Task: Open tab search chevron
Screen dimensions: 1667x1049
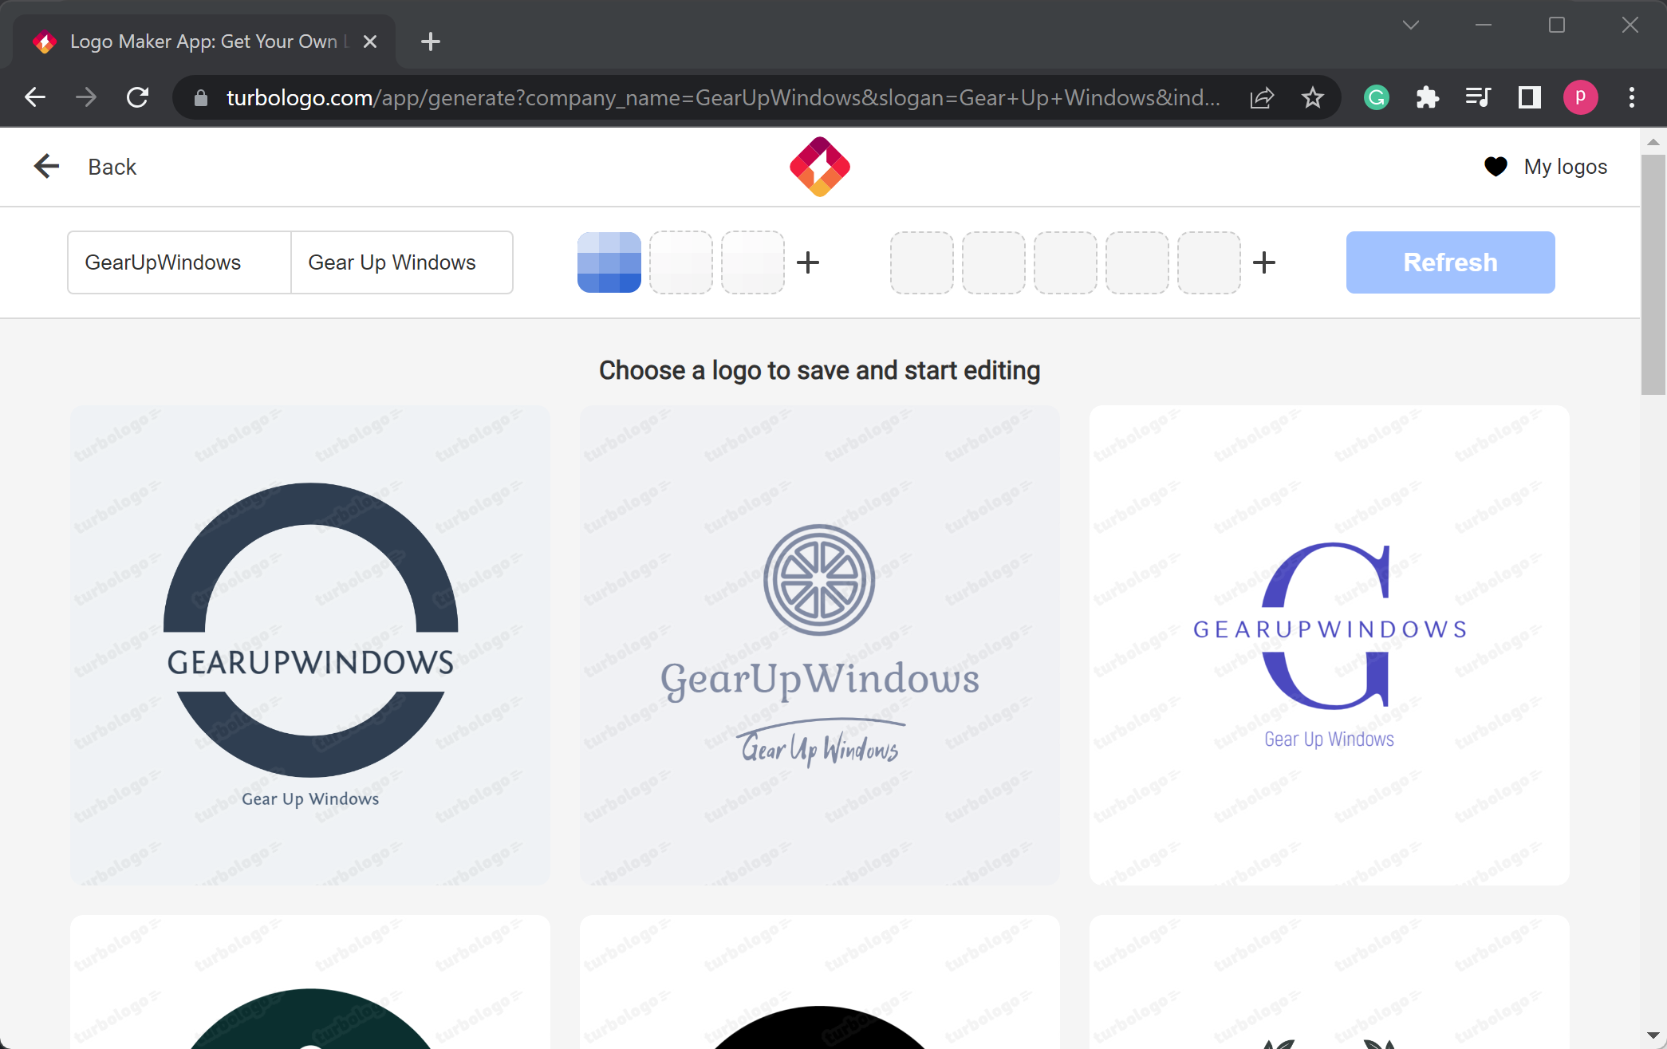Action: point(1411,25)
